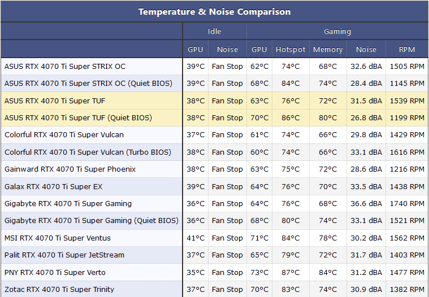Click the 41°C idle GPU temperature cell
The height and width of the screenshot is (297, 429).
point(196,238)
